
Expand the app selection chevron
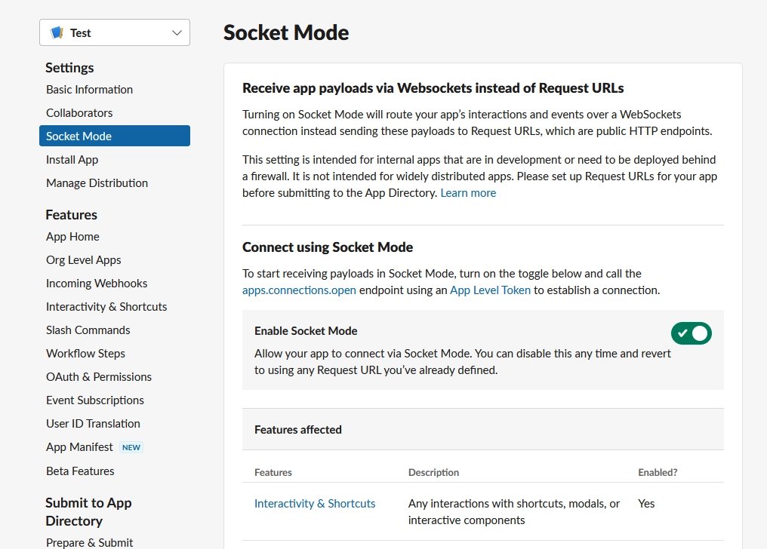(177, 32)
